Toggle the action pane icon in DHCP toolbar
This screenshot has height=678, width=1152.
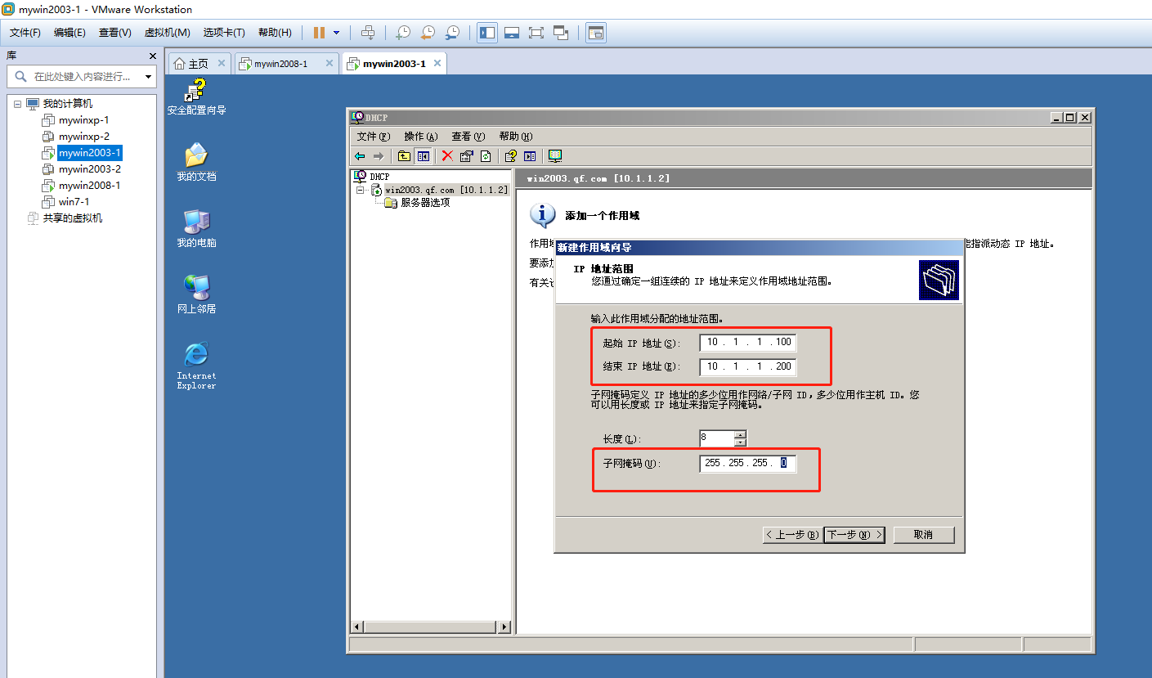tap(530, 156)
